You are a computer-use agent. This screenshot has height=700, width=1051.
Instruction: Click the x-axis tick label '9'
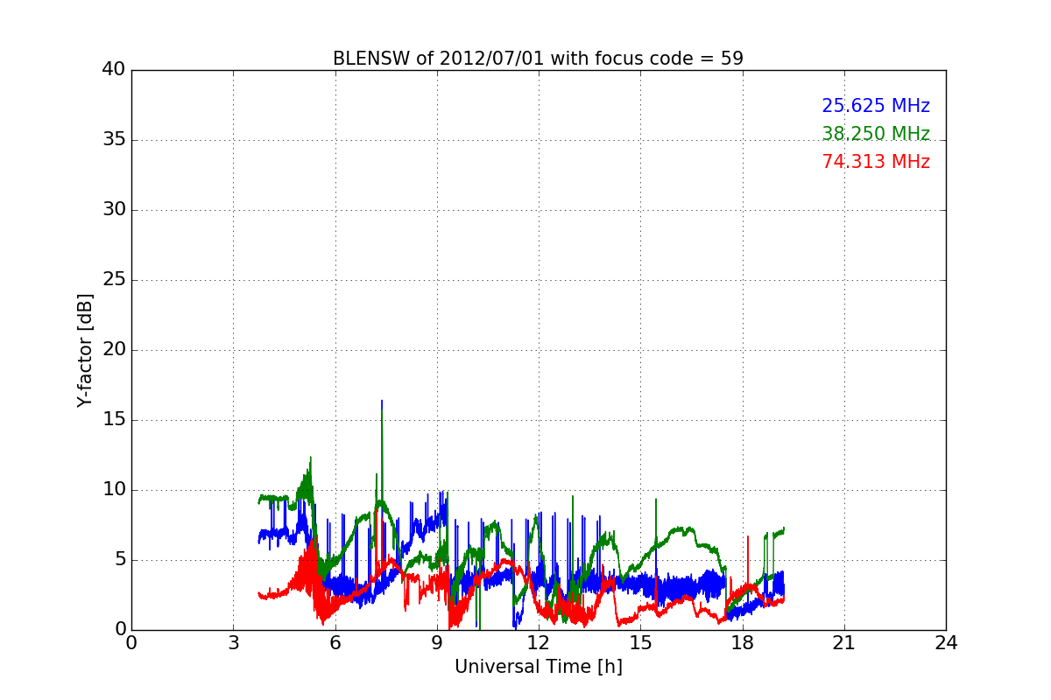(x=437, y=643)
